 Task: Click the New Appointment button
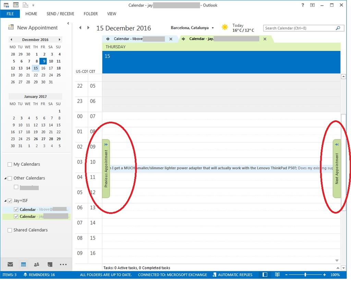(33, 27)
